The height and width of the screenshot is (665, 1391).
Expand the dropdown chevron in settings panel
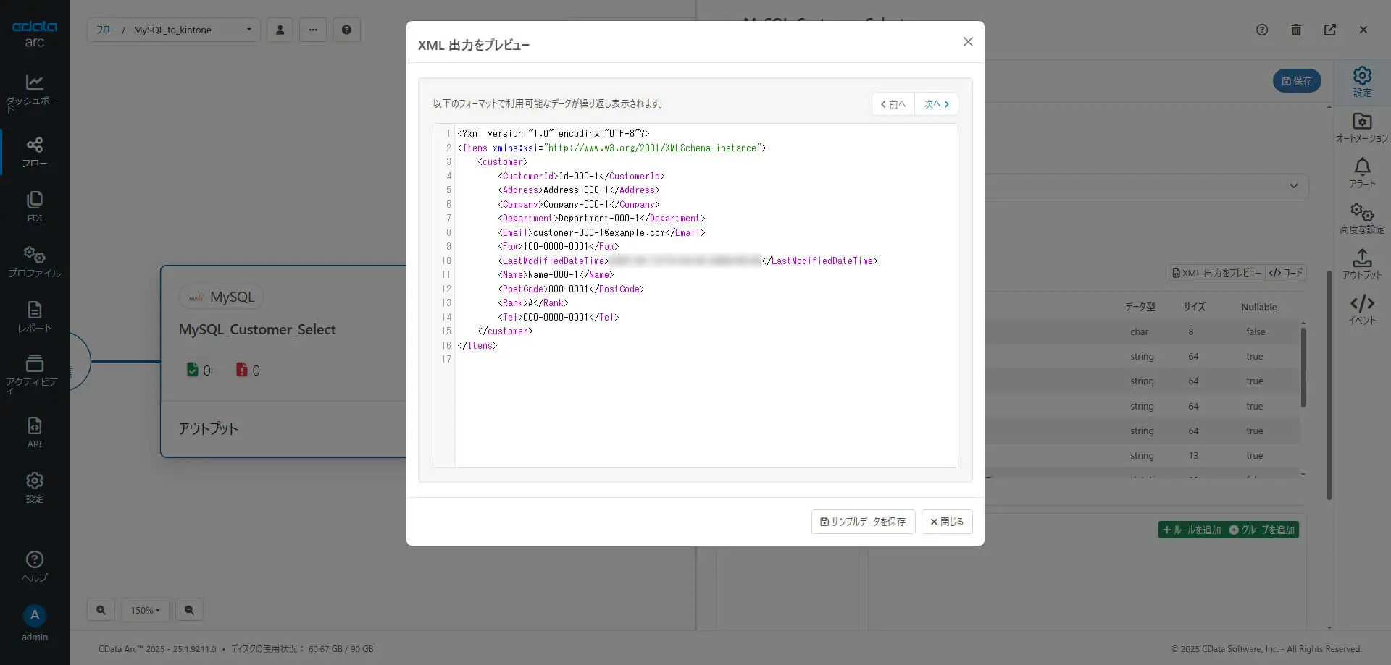[x=1294, y=186]
